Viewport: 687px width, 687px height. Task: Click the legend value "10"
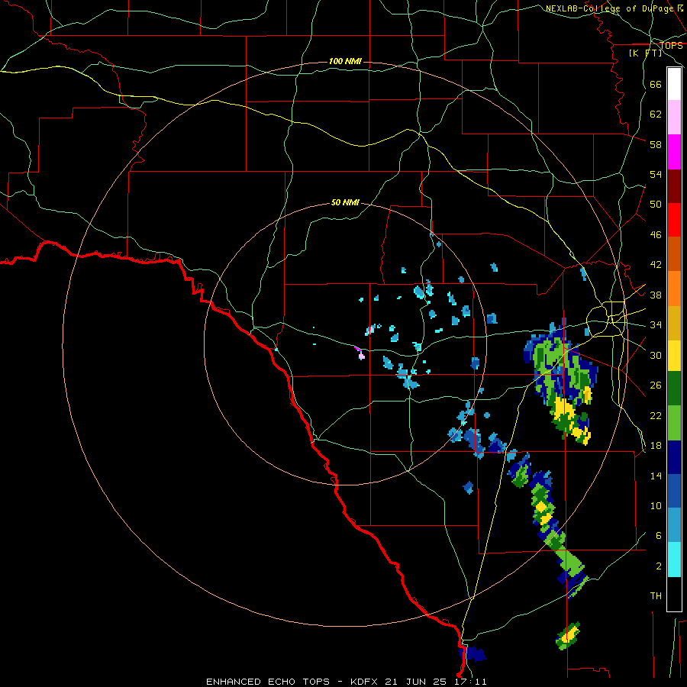[656, 505]
